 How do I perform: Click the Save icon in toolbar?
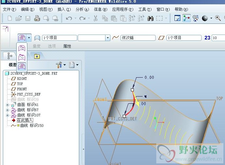coord(28,18)
